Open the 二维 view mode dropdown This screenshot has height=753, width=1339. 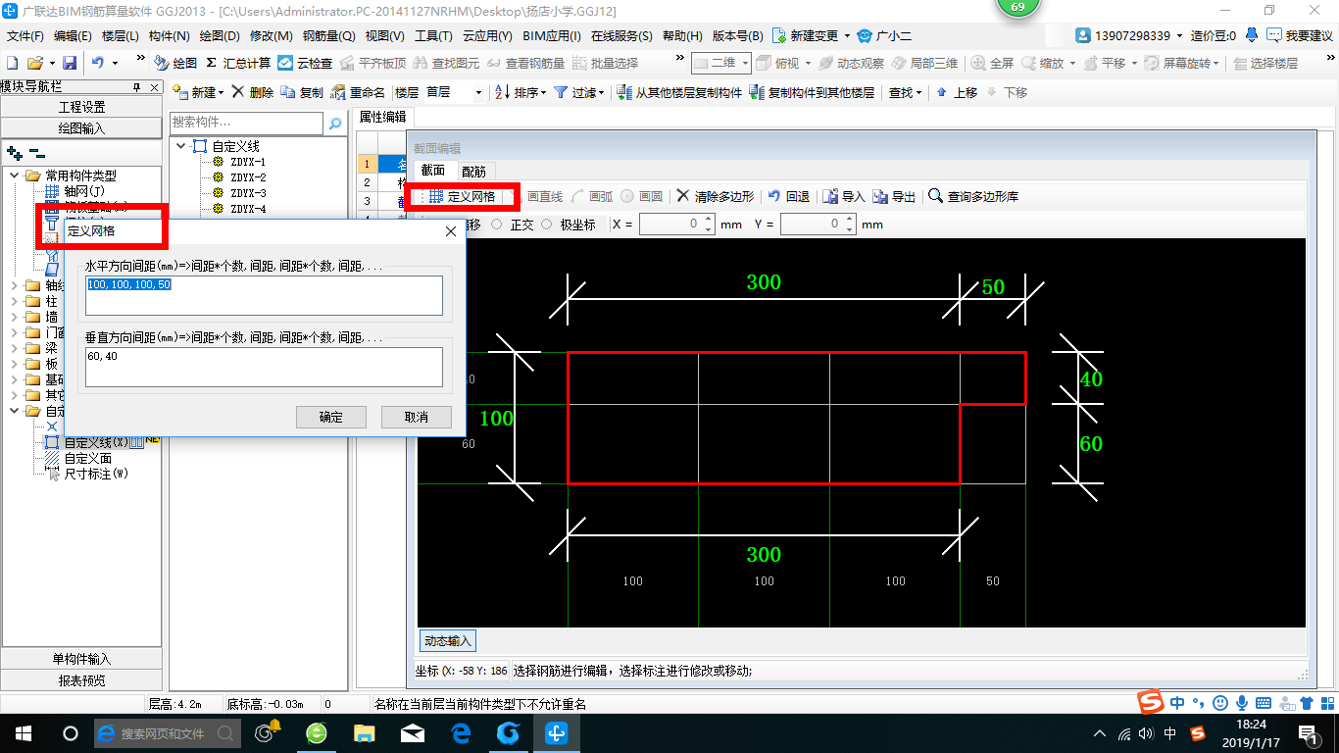click(745, 63)
